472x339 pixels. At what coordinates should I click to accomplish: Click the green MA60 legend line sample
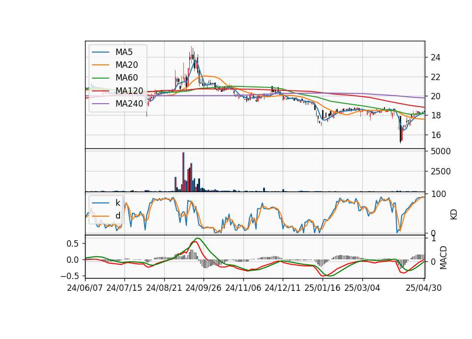pyautogui.click(x=100, y=78)
